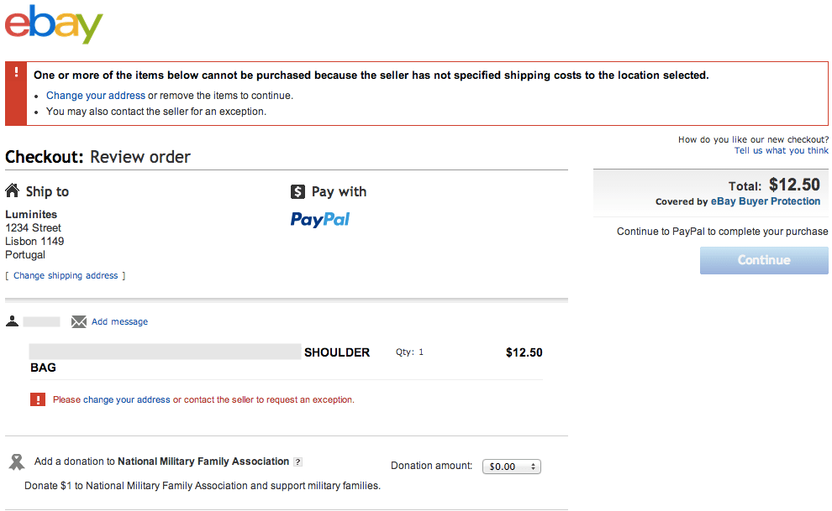
Task: Open donation help via question mark icon
Action: pyautogui.click(x=298, y=461)
